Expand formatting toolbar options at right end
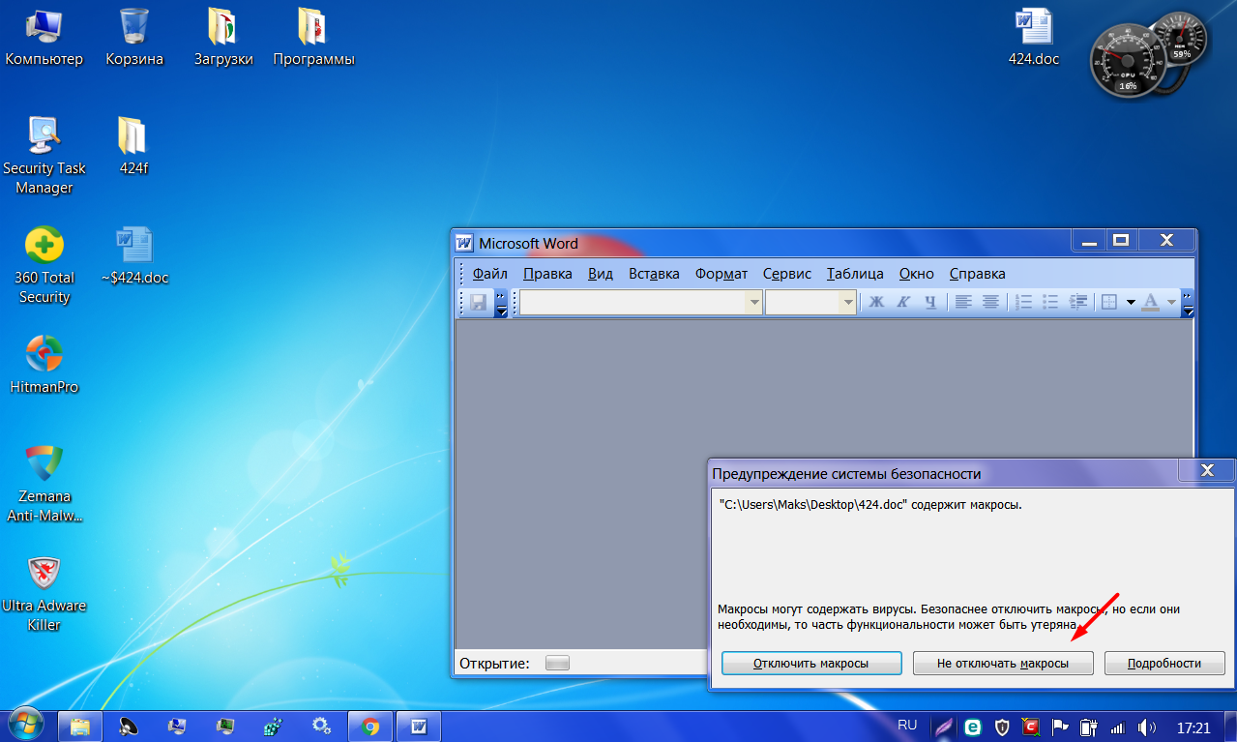Image resolution: width=1237 pixels, height=742 pixels. tap(1188, 303)
